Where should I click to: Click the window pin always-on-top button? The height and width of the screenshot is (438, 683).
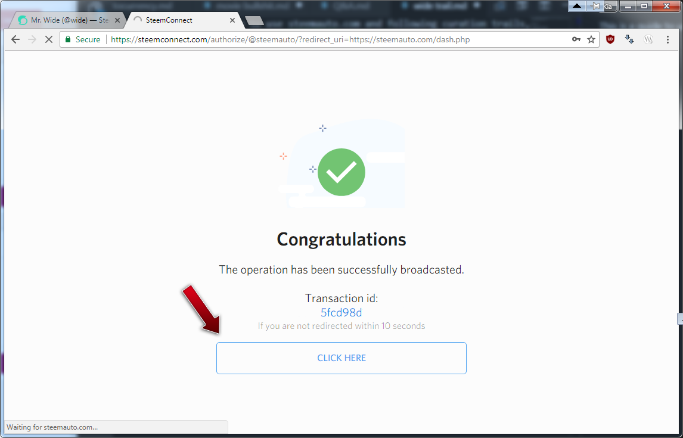pyautogui.click(x=595, y=6)
